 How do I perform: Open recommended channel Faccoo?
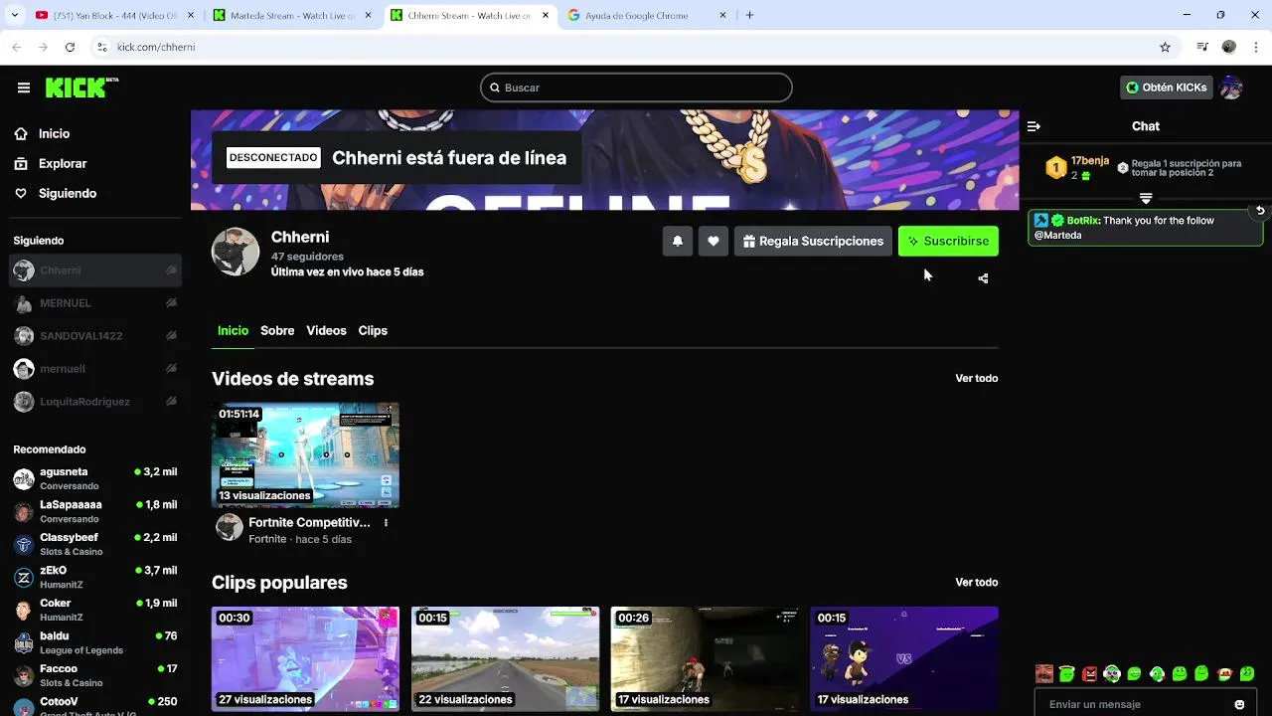click(95, 675)
